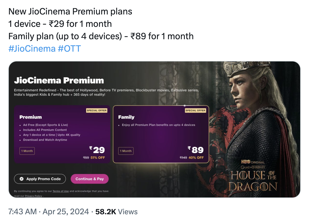The width and height of the screenshot is (309, 222).
Task: Click the promo code badge icon
Action: tap(22, 179)
